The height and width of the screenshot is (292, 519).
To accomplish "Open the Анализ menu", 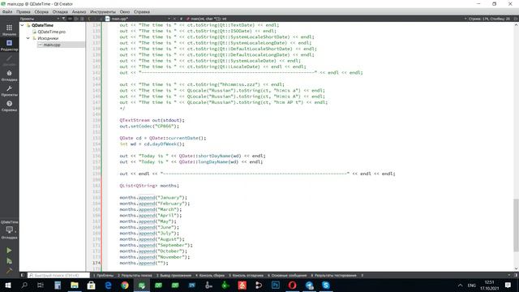I will coord(79,11).
